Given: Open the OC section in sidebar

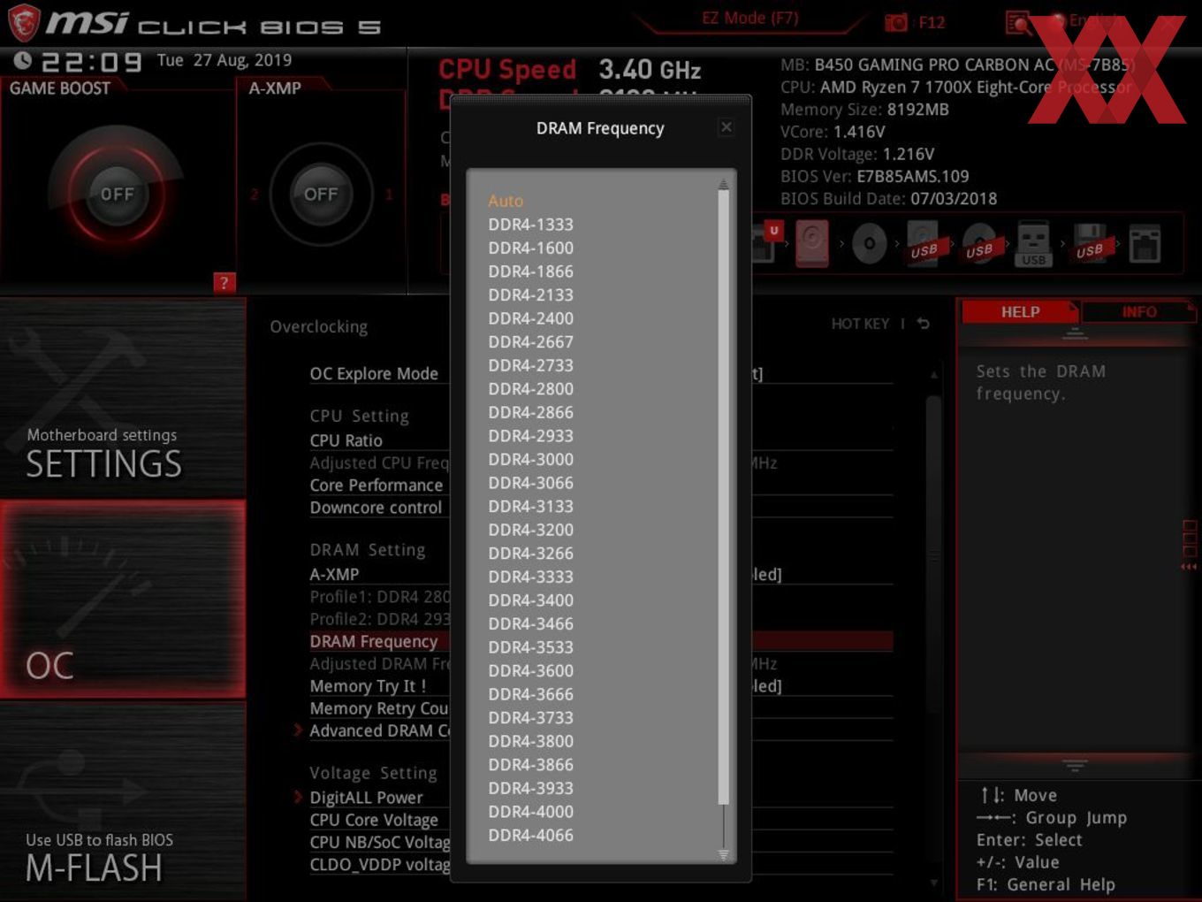Looking at the screenshot, I should tap(124, 600).
